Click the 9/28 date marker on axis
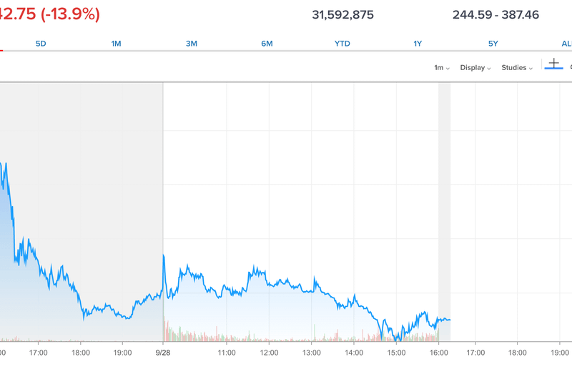The image size is (572, 382). tap(164, 352)
